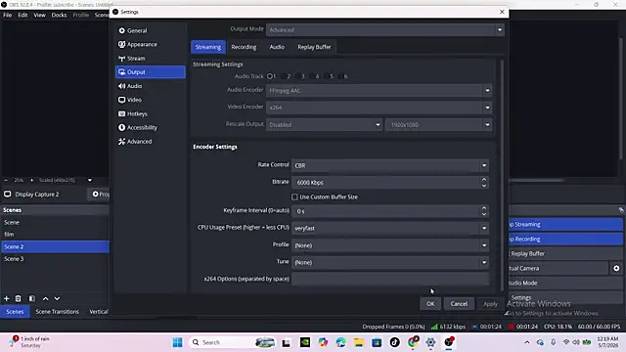Open Virtual Camera gear settings
The height and width of the screenshot is (352, 626).
tap(616, 268)
